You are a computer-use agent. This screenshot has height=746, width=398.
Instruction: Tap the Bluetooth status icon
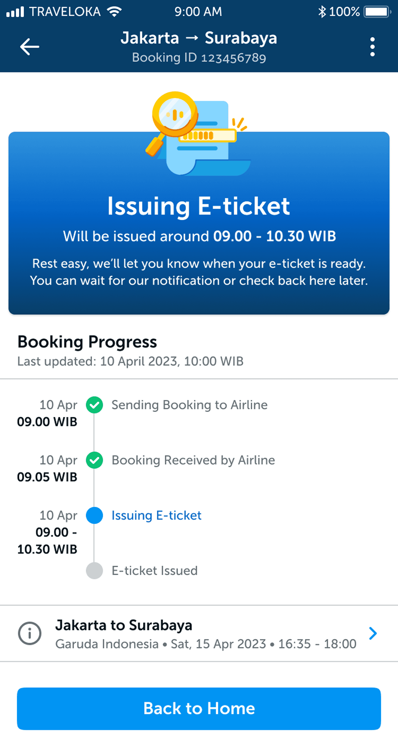[322, 12]
